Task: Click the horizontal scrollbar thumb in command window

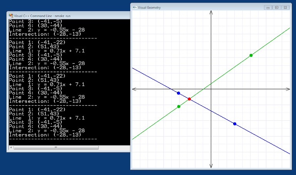Action: click(x=56, y=147)
